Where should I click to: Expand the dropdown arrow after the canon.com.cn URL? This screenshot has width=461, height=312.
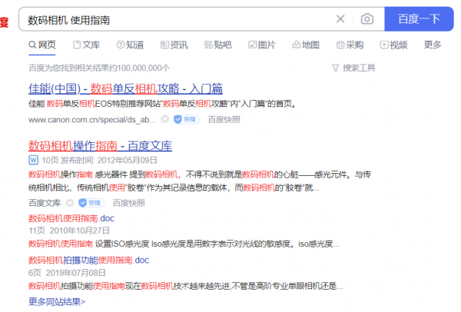[164, 119]
